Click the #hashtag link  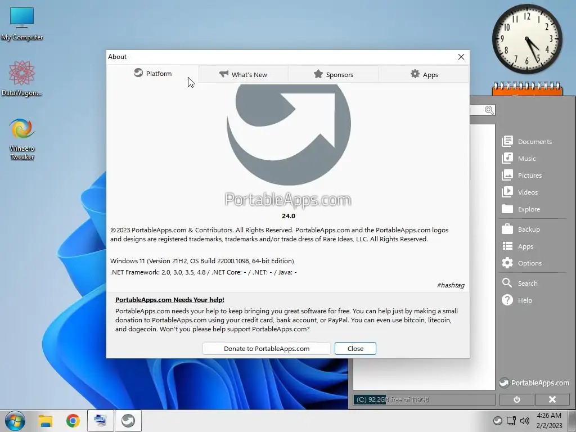(451, 285)
